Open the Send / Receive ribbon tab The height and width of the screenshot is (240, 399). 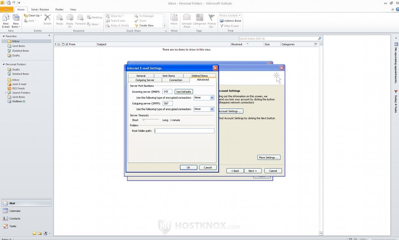click(40, 10)
